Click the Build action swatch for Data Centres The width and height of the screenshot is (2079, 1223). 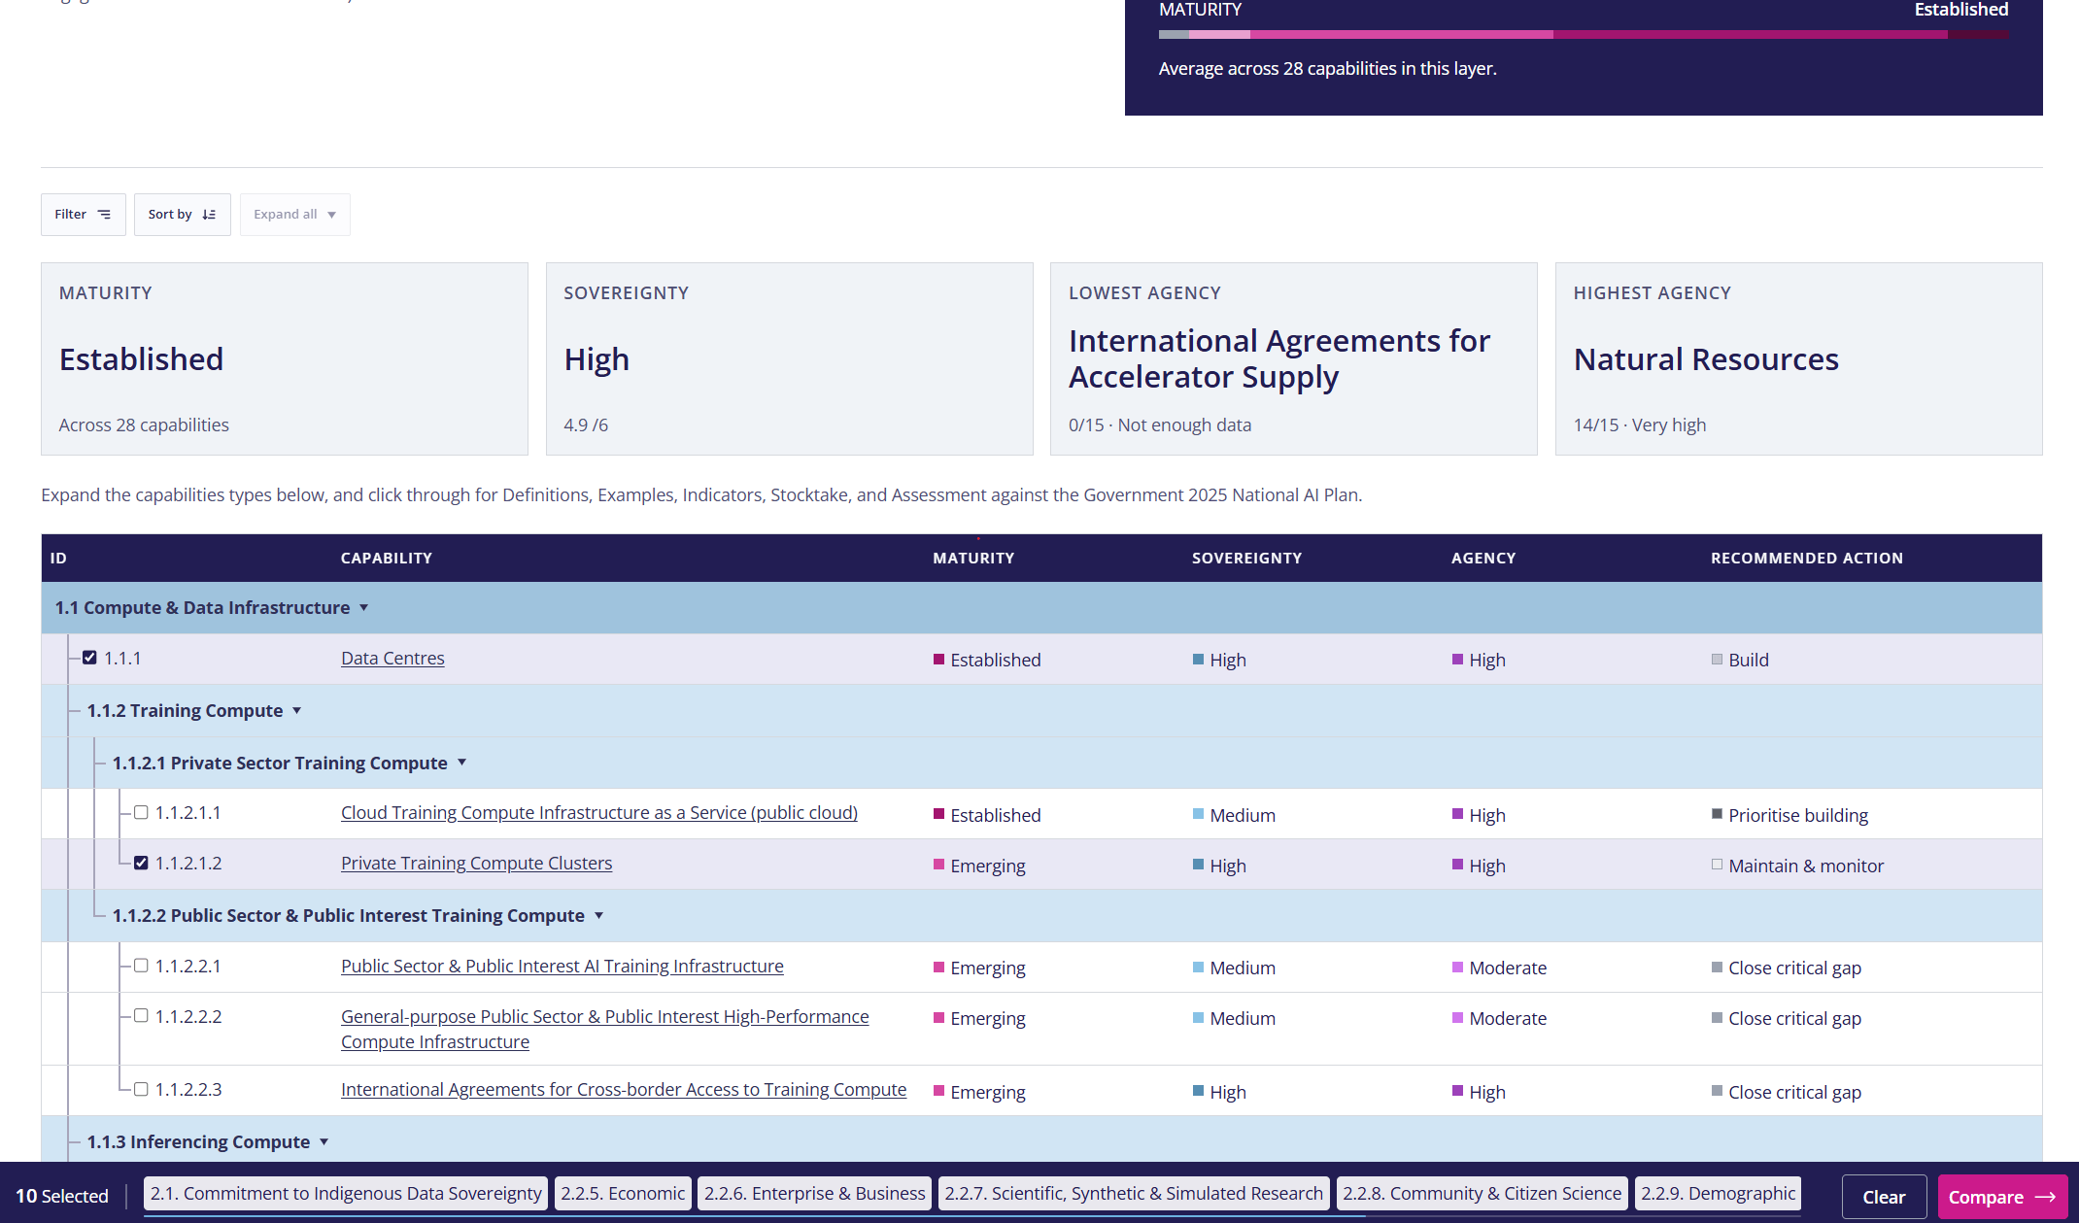[1718, 660]
